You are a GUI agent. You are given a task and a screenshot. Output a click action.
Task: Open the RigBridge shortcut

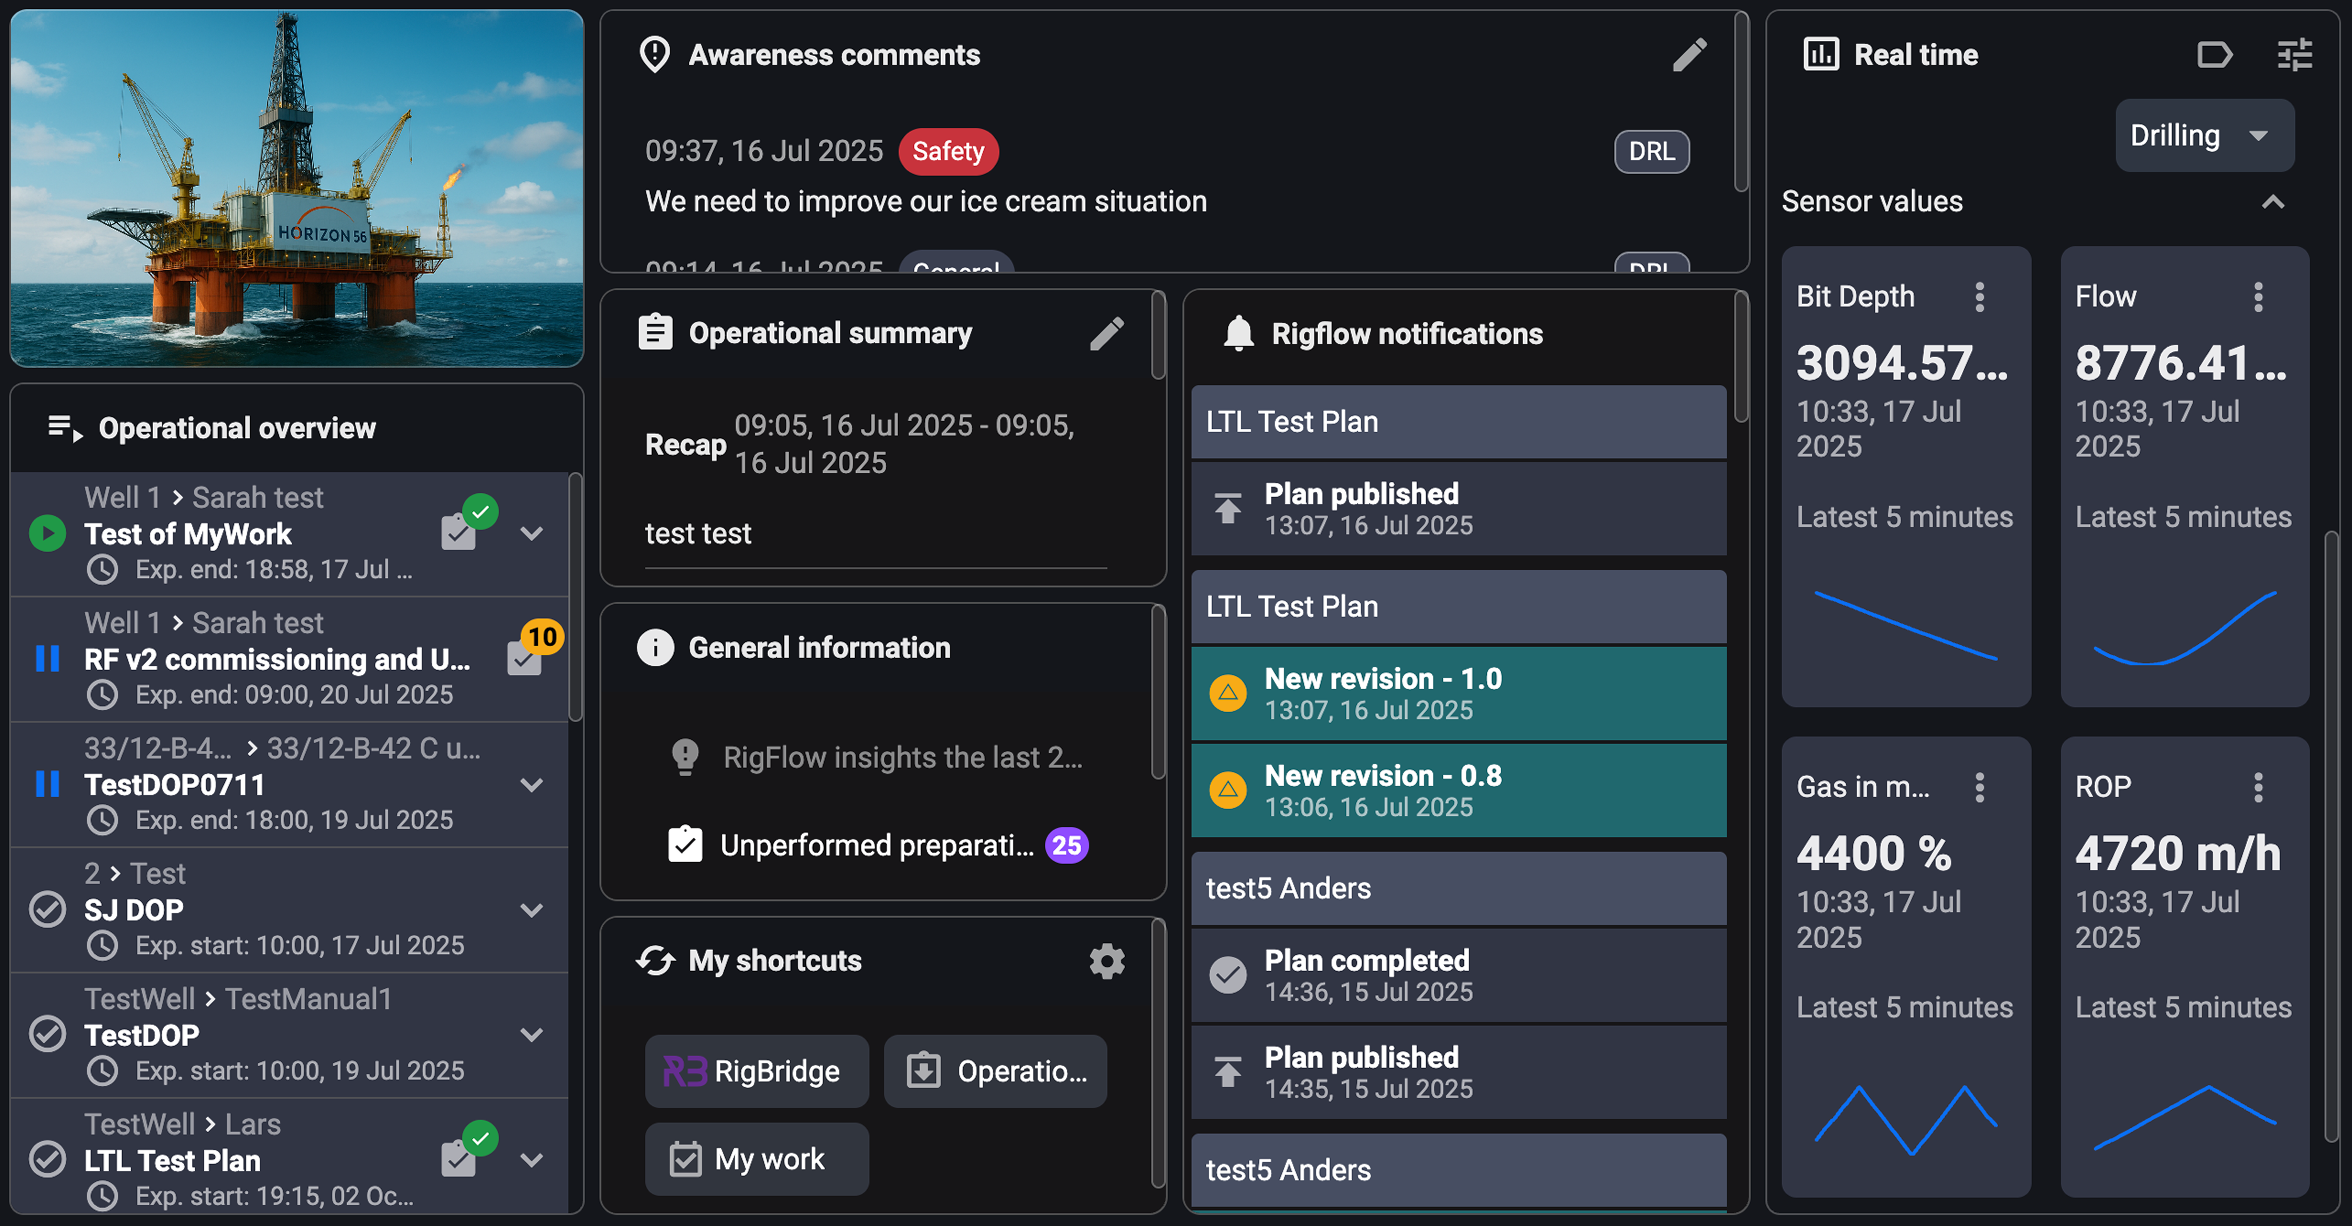tap(756, 1071)
